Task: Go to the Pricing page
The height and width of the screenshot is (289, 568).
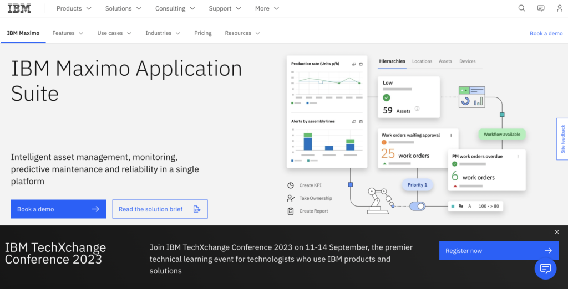Action: tap(203, 33)
